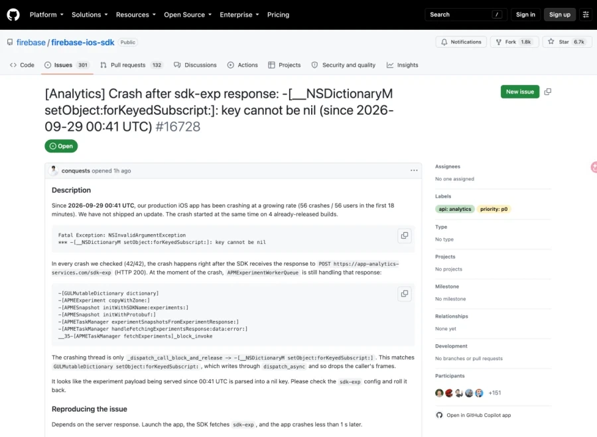This screenshot has width=597, height=437.
Task: Open in GitHub Copilot app
Action: (473, 415)
